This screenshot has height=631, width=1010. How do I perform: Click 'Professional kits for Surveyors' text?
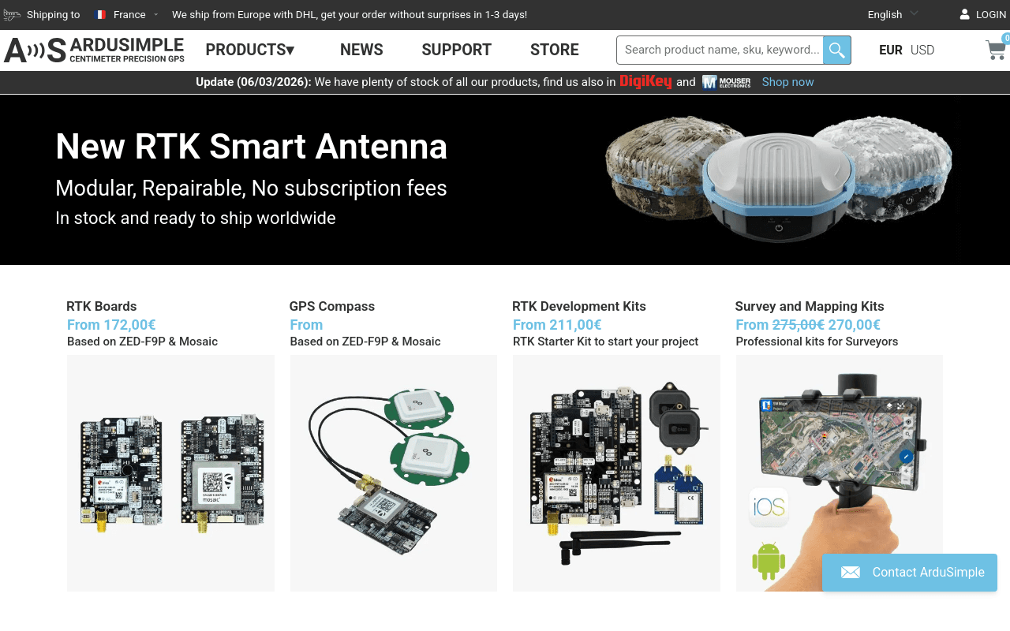click(x=817, y=342)
